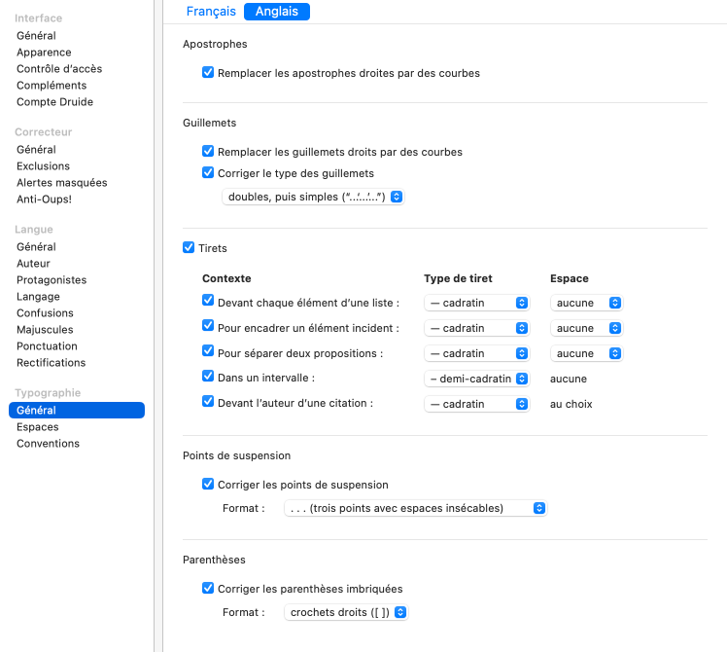This screenshot has height=652, width=727.
Task: Open the parenthèses Format dropdown
Action: click(346, 612)
